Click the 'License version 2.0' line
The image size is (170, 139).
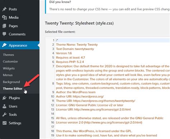coord(99,123)
